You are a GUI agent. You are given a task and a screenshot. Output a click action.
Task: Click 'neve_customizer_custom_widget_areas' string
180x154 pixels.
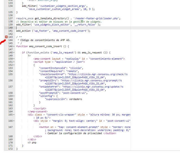[54, 9]
